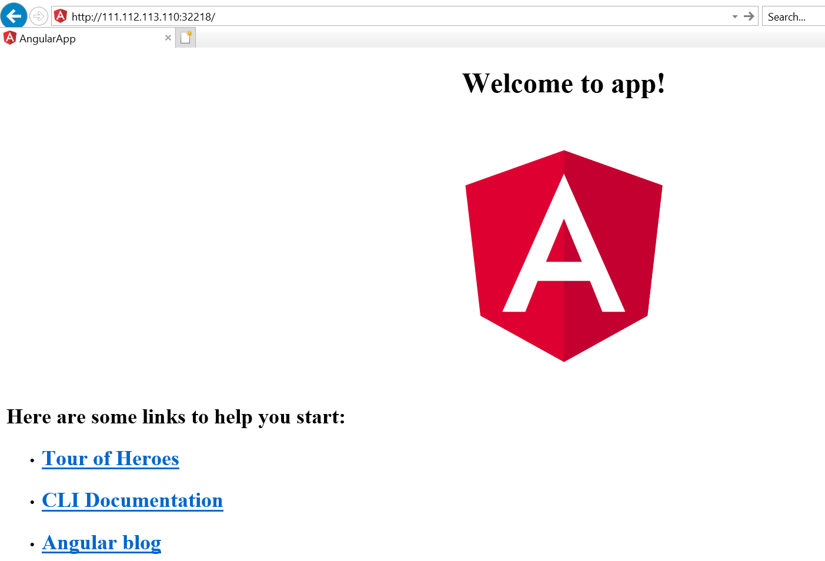The height and width of the screenshot is (561, 825).
Task: Click the Angular site icon in address bar
Action: coord(61,16)
